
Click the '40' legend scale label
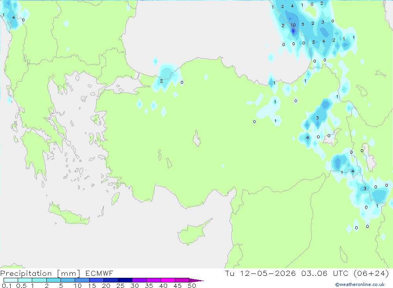click(163, 286)
